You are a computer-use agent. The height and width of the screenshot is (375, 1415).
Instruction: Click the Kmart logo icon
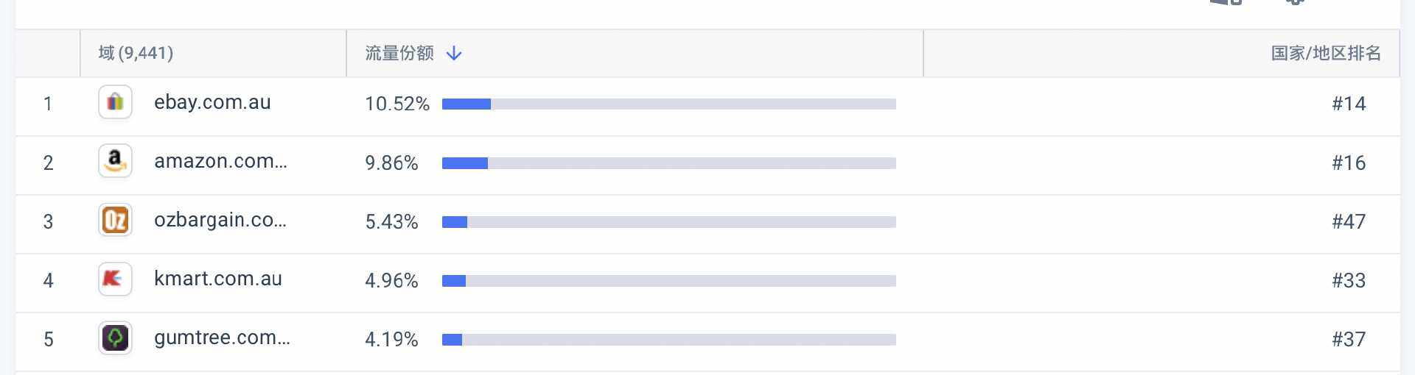click(x=115, y=279)
